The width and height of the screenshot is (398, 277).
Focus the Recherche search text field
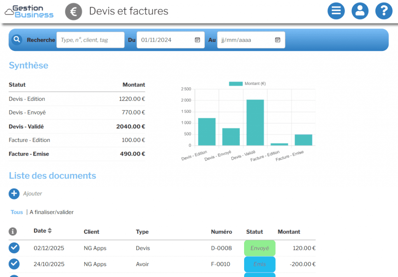point(90,40)
